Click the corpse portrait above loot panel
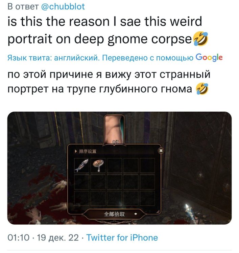Image resolution: width=239 pixels, height=253 pixels. click(x=114, y=130)
